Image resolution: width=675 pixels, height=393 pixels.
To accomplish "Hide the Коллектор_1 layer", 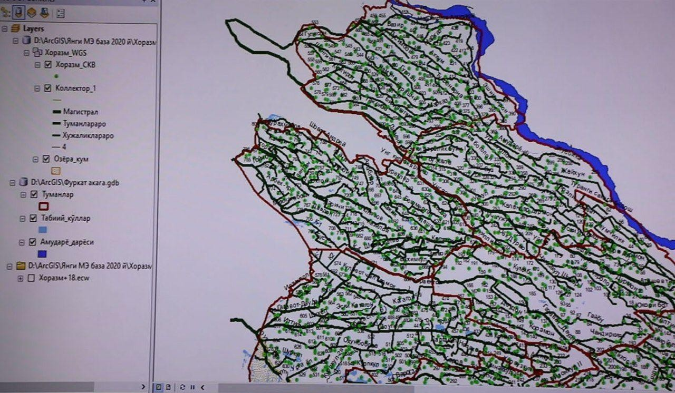I will point(49,89).
